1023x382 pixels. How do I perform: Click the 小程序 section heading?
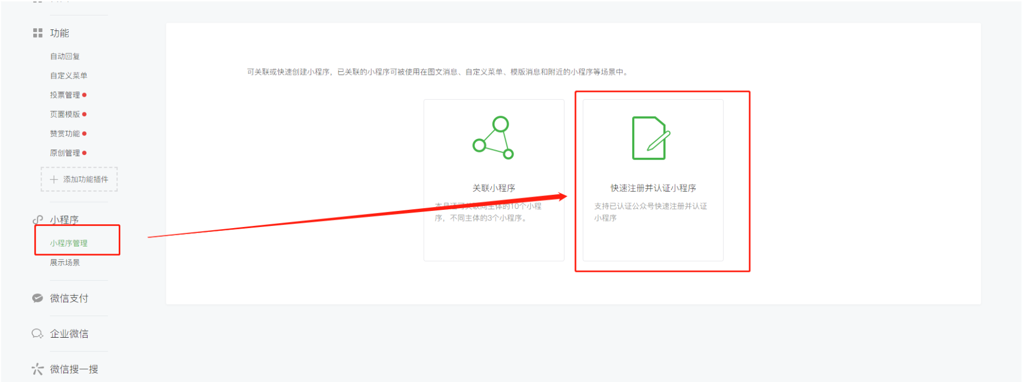64,220
